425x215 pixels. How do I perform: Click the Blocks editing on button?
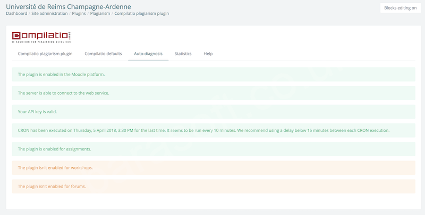click(401, 8)
